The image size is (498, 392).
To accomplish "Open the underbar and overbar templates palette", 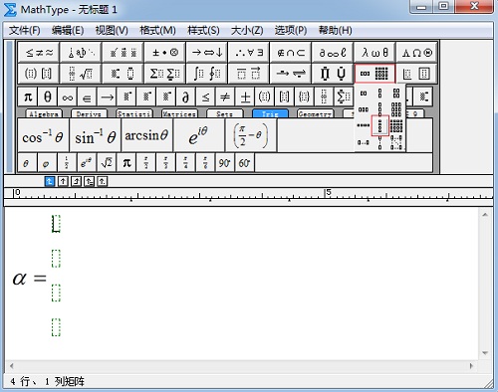I will tap(249, 74).
